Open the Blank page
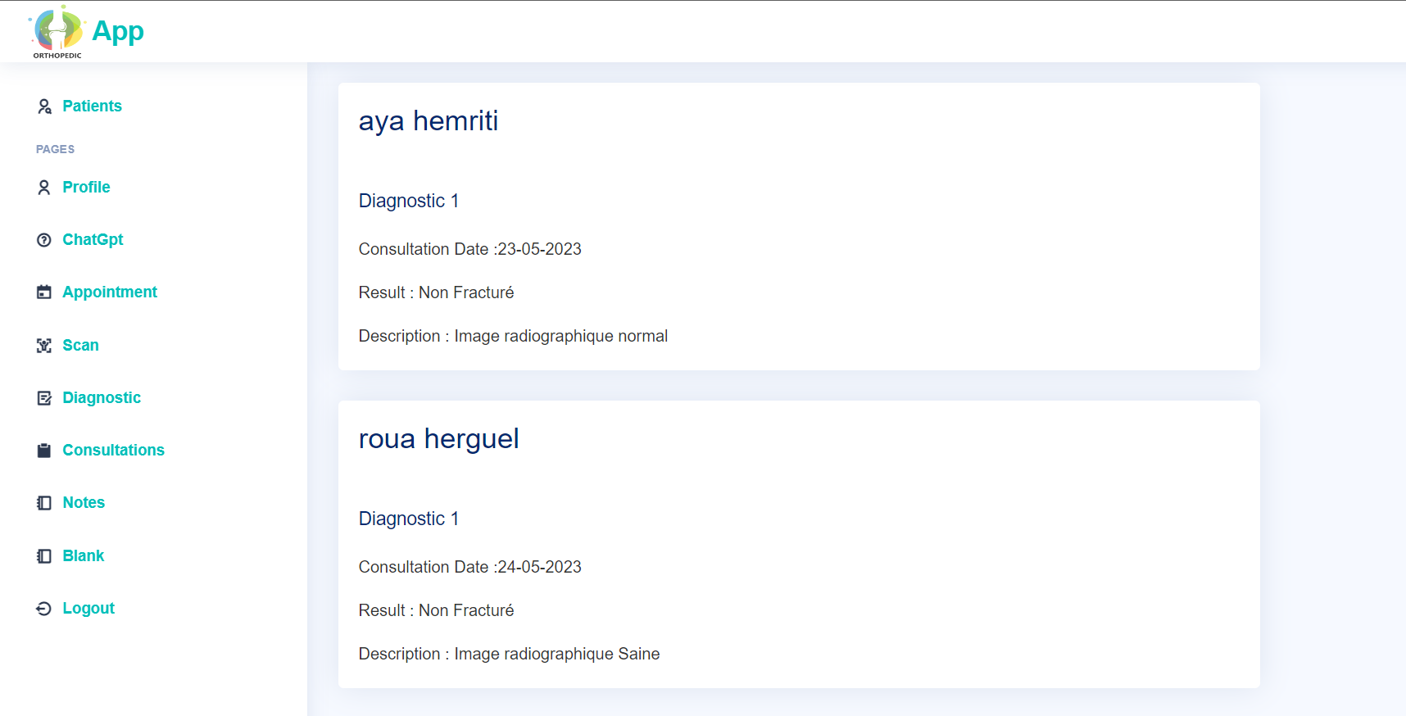This screenshot has height=716, width=1406. [83, 555]
